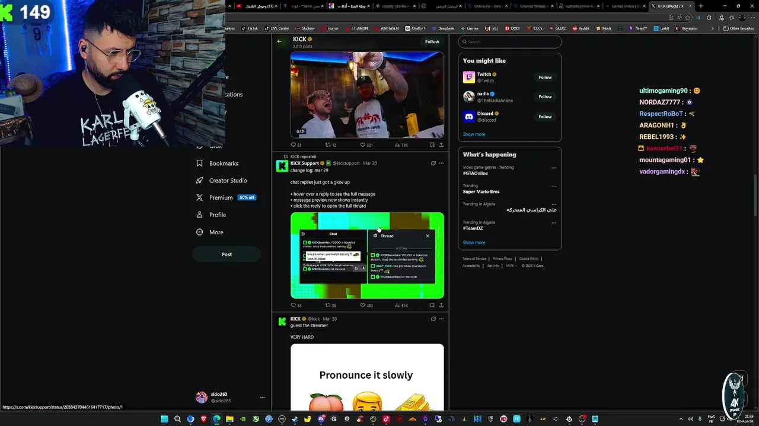
Task: Open Premium in the sidebar
Action: pyautogui.click(x=225, y=198)
